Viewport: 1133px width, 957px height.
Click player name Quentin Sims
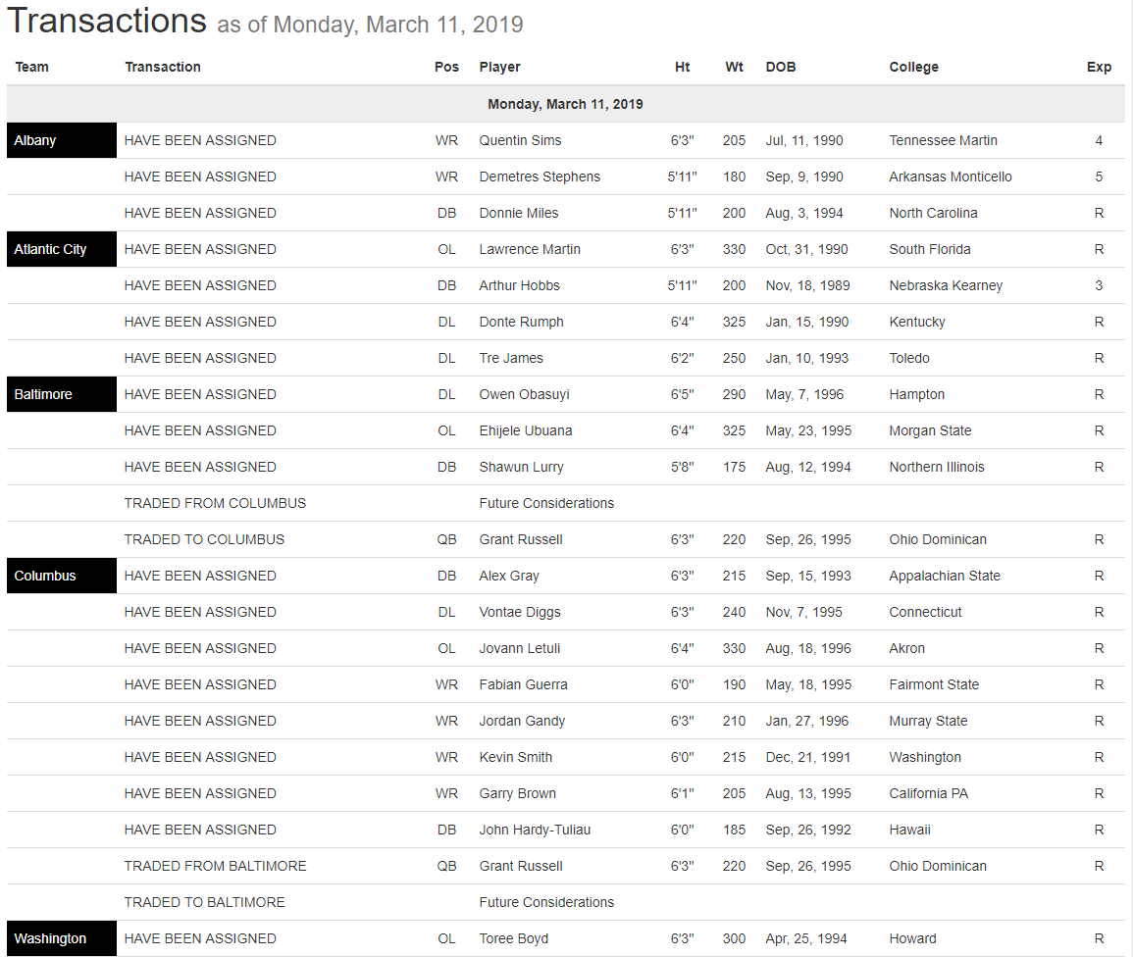[x=520, y=140]
